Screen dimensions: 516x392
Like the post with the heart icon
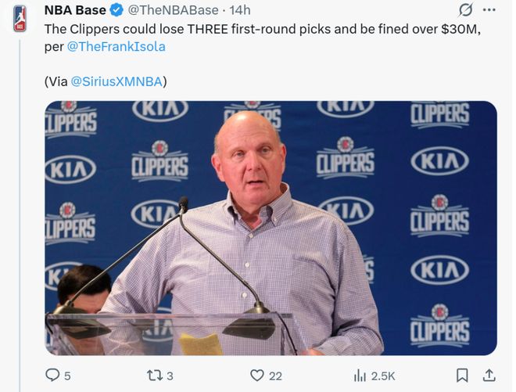pyautogui.click(x=257, y=376)
